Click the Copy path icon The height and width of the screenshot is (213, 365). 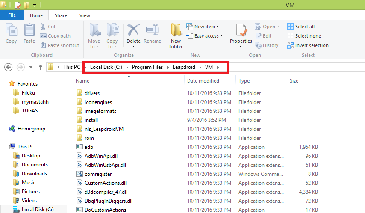43,36
